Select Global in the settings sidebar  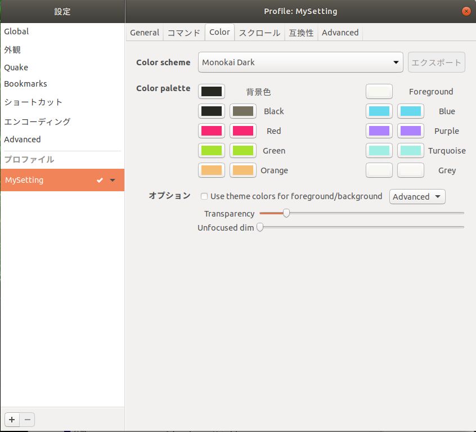point(16,31)
